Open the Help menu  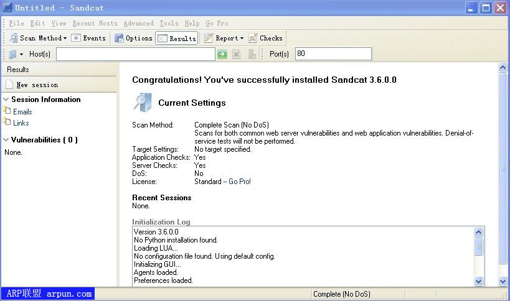pyautogui.click(x=192, y=24)
